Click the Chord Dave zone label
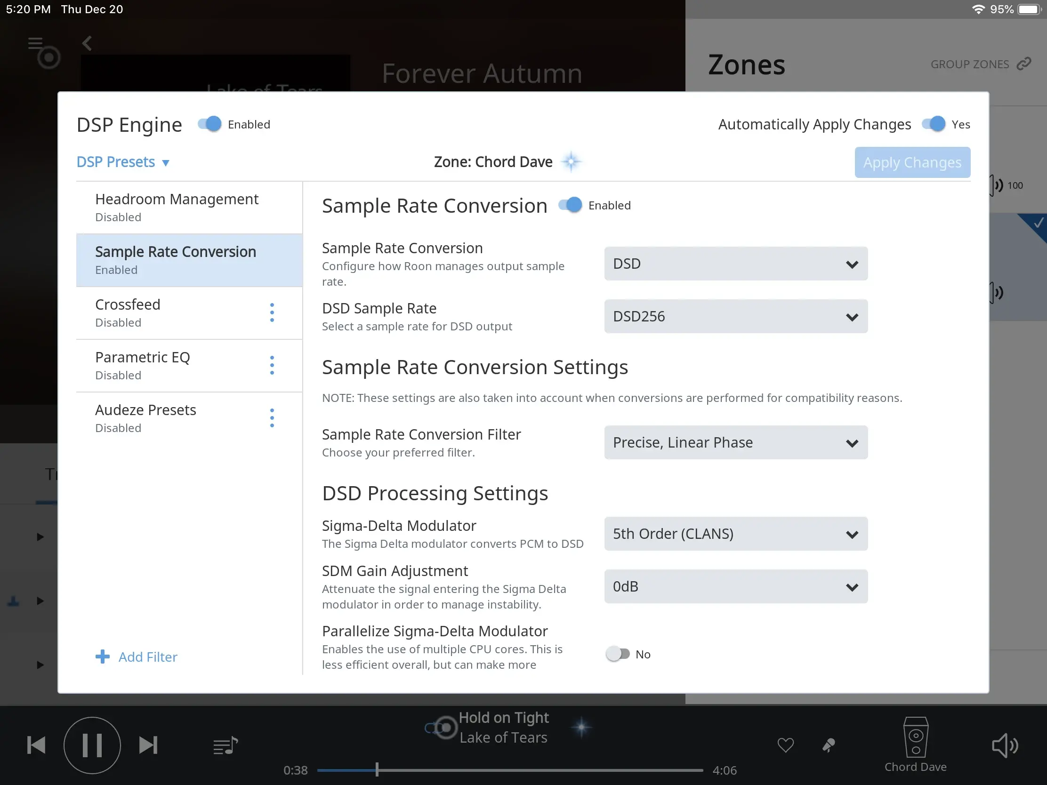Viewport: 1047px width, 785px height. (x=915, y=767)
